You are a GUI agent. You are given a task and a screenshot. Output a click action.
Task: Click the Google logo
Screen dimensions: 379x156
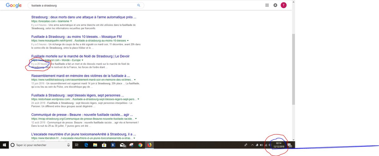pyautogui.click(x=14, y=5)
